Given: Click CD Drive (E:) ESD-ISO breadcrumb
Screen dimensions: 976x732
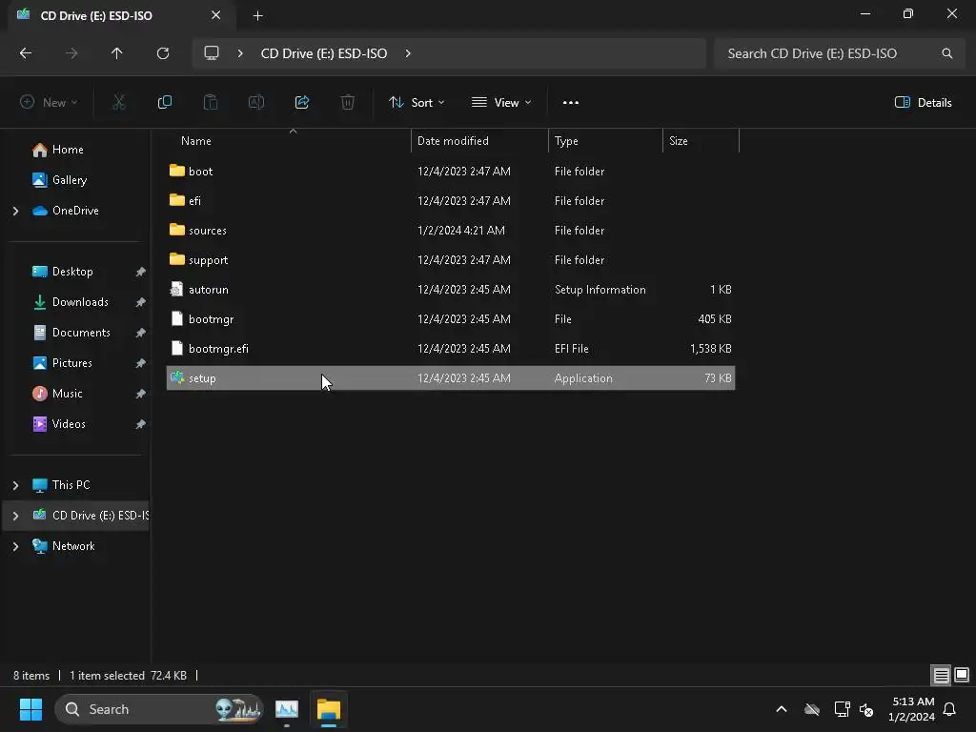Looking at the screenshot, I should [324, 53].
